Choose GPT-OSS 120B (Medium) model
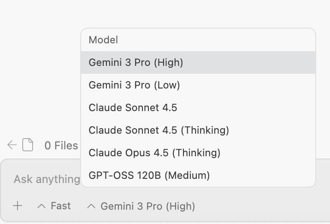The image size is (330, 224). [x=149, y=175]
